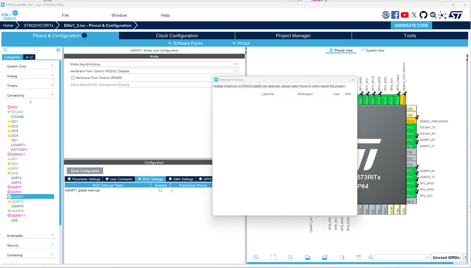Open the GitHub icon in the header
This screenshot has height=268, width=471.
(423, 15)
